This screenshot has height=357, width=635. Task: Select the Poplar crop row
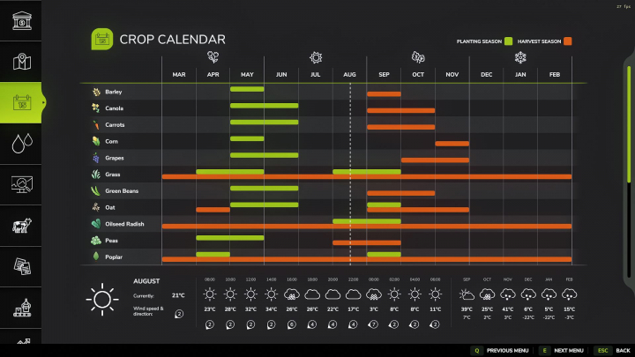click(113, 257)
